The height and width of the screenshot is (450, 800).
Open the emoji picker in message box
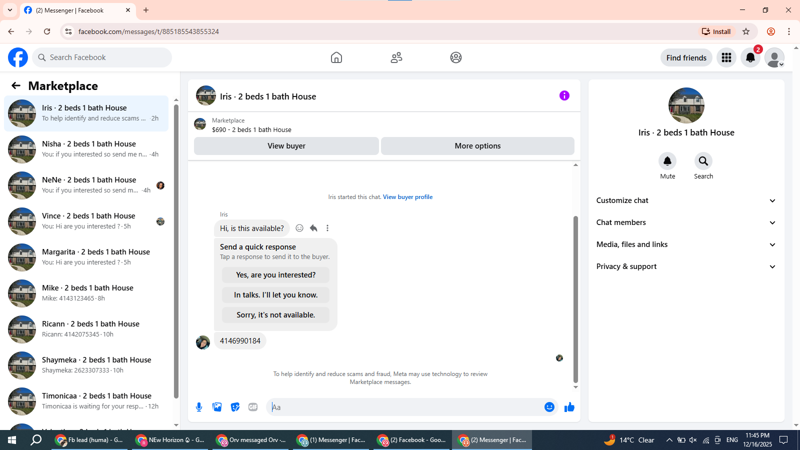(549, 407)
